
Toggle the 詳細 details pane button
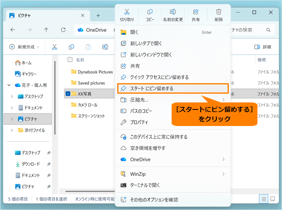click(x=263, y=47)
